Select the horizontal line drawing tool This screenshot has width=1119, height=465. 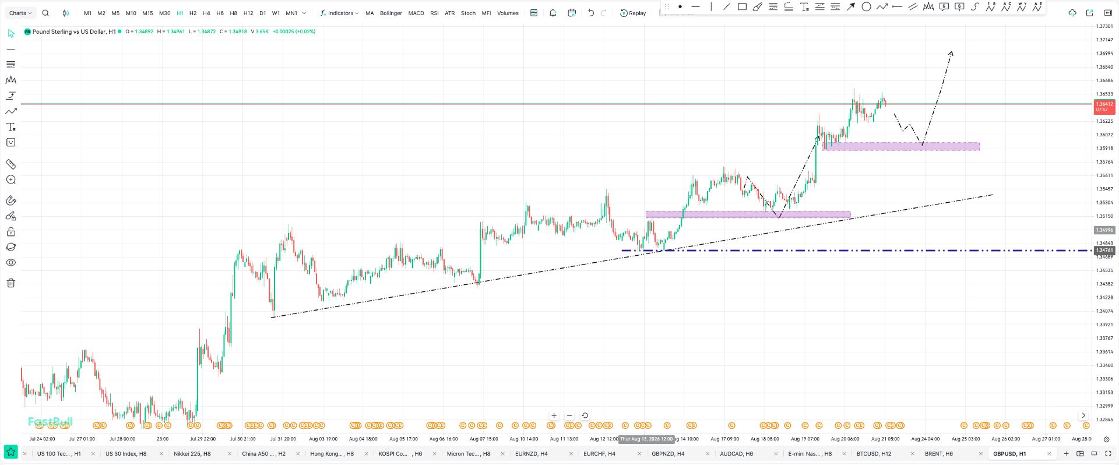click(695, 7)
